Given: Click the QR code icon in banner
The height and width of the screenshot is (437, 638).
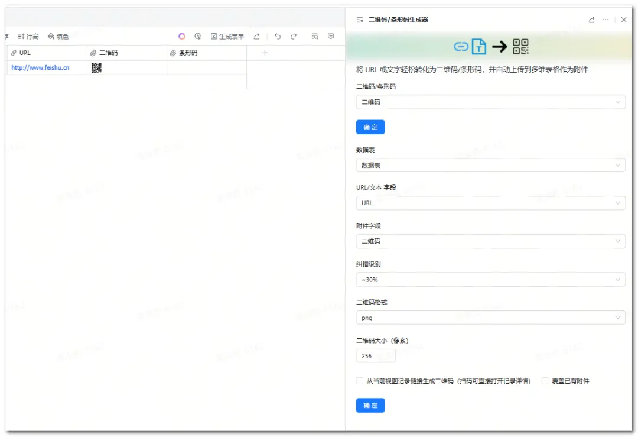Looking at the screenshot, I should click(520, 47).
